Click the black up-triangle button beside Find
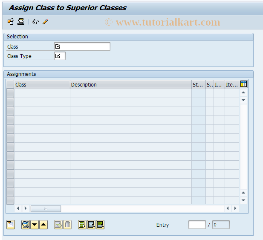The width and height of the screenshot is (263, 240). [x=43, y=225]
